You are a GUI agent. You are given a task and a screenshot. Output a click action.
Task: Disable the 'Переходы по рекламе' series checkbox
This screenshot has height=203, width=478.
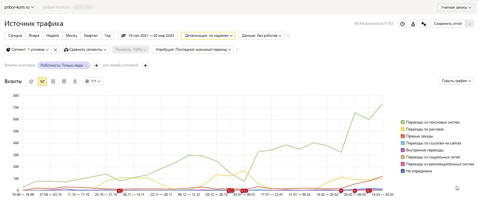pyautogui.click(x=403, y=129)
